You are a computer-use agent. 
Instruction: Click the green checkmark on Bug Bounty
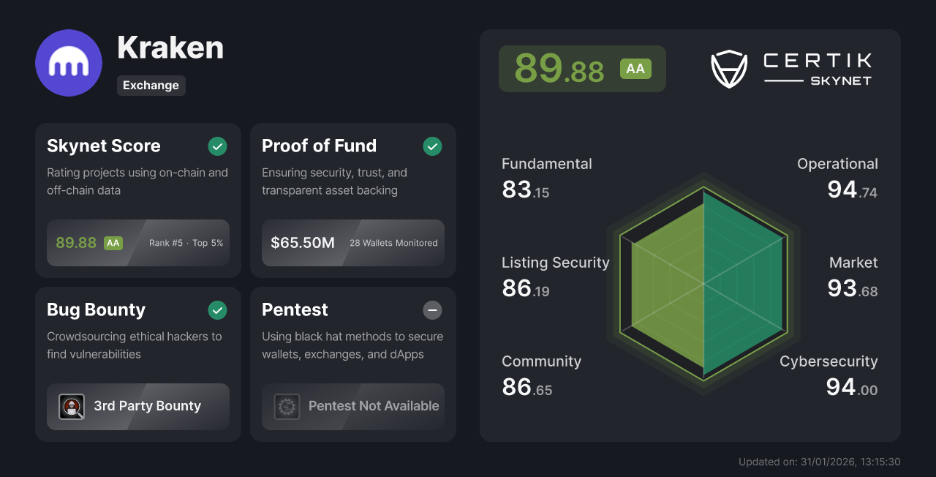[217, 310]
